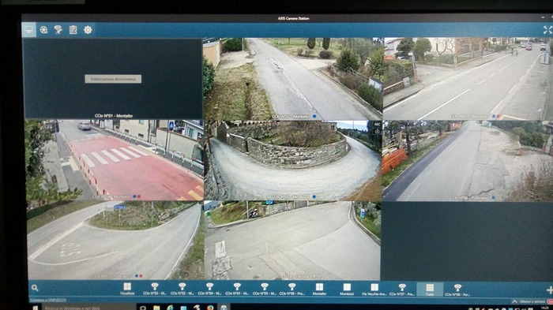This screenshot has width=553, height=310.
Task: Open the Logs notepad icon
Action: pos(73,30)
